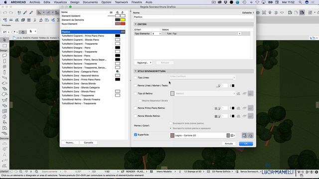Collapse the CRITERI section
The image size is (319, 179).
136,24
